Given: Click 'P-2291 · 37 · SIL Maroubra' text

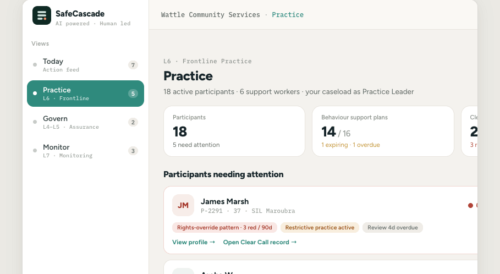Looking at the screenshot, I should click(x=248, y=211).
